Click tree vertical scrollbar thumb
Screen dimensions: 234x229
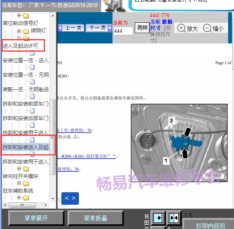coord(52,137)
